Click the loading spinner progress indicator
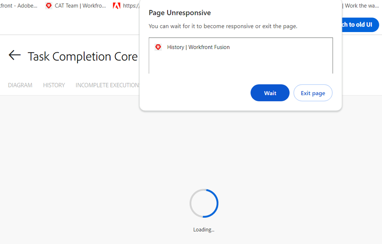This screenshot has height=244, width=382. click(204, 203)
